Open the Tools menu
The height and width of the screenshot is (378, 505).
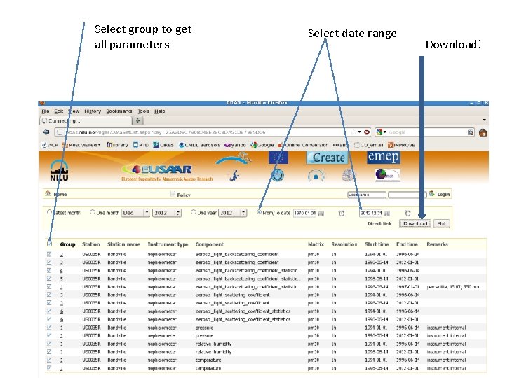[144, 111]
